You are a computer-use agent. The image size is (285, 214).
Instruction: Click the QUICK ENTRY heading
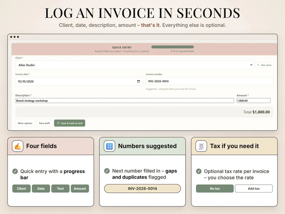click(122, 47)
